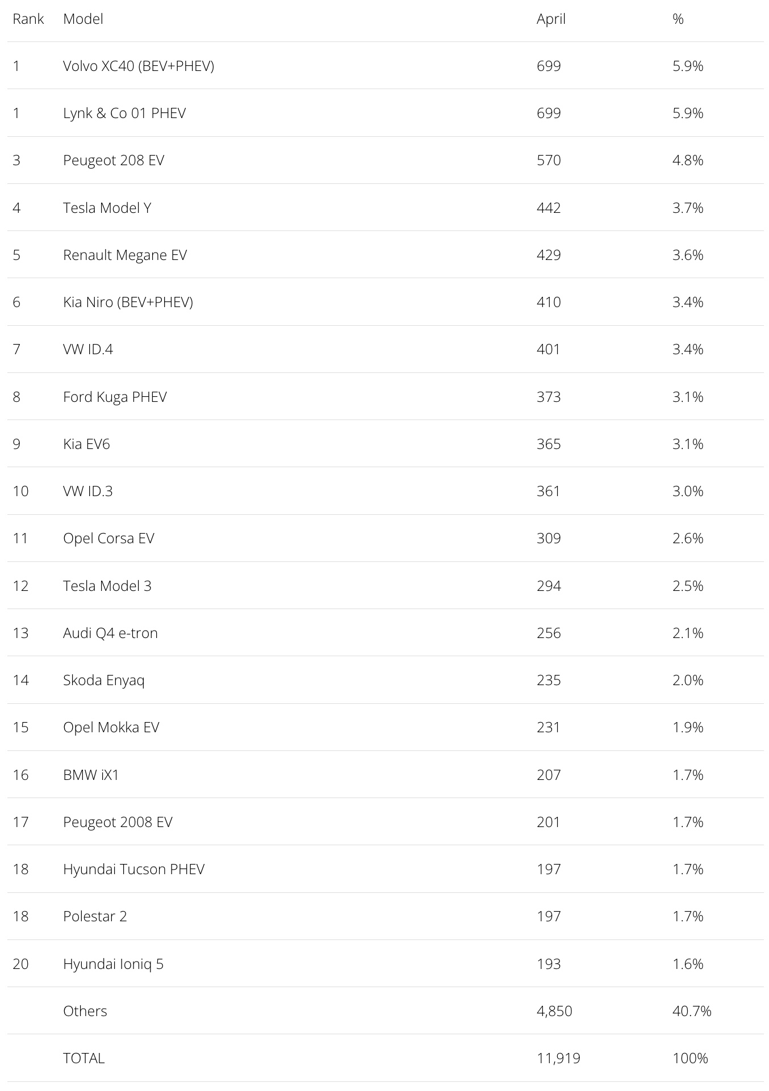
Task: Click the Audi Q4 e-tron model name
Action: [x=110, y=633]
